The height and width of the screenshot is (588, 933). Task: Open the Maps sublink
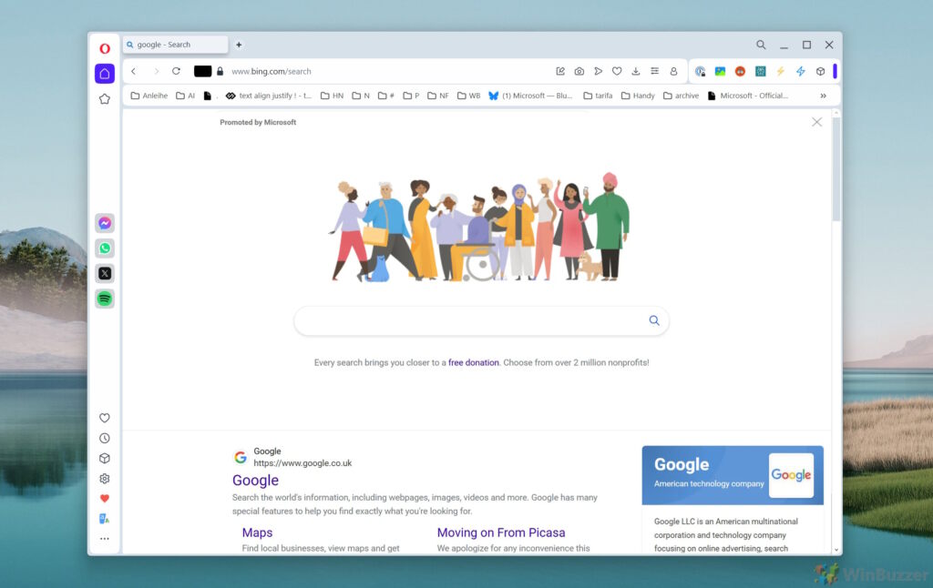point(257,532)
